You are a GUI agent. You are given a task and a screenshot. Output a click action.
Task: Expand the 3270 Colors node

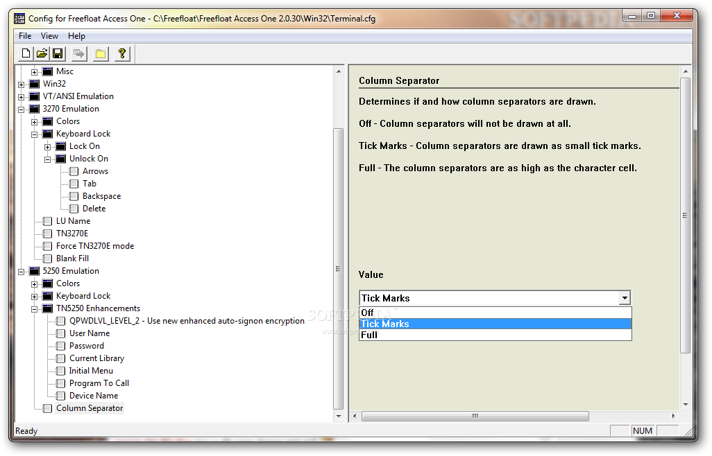(x=35, y=121)
